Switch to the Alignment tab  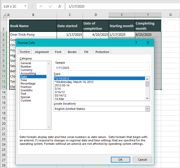point(42,52)
